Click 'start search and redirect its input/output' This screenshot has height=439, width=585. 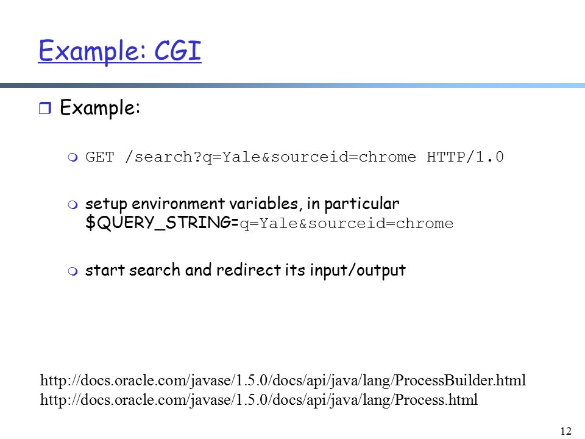point(245,270)
